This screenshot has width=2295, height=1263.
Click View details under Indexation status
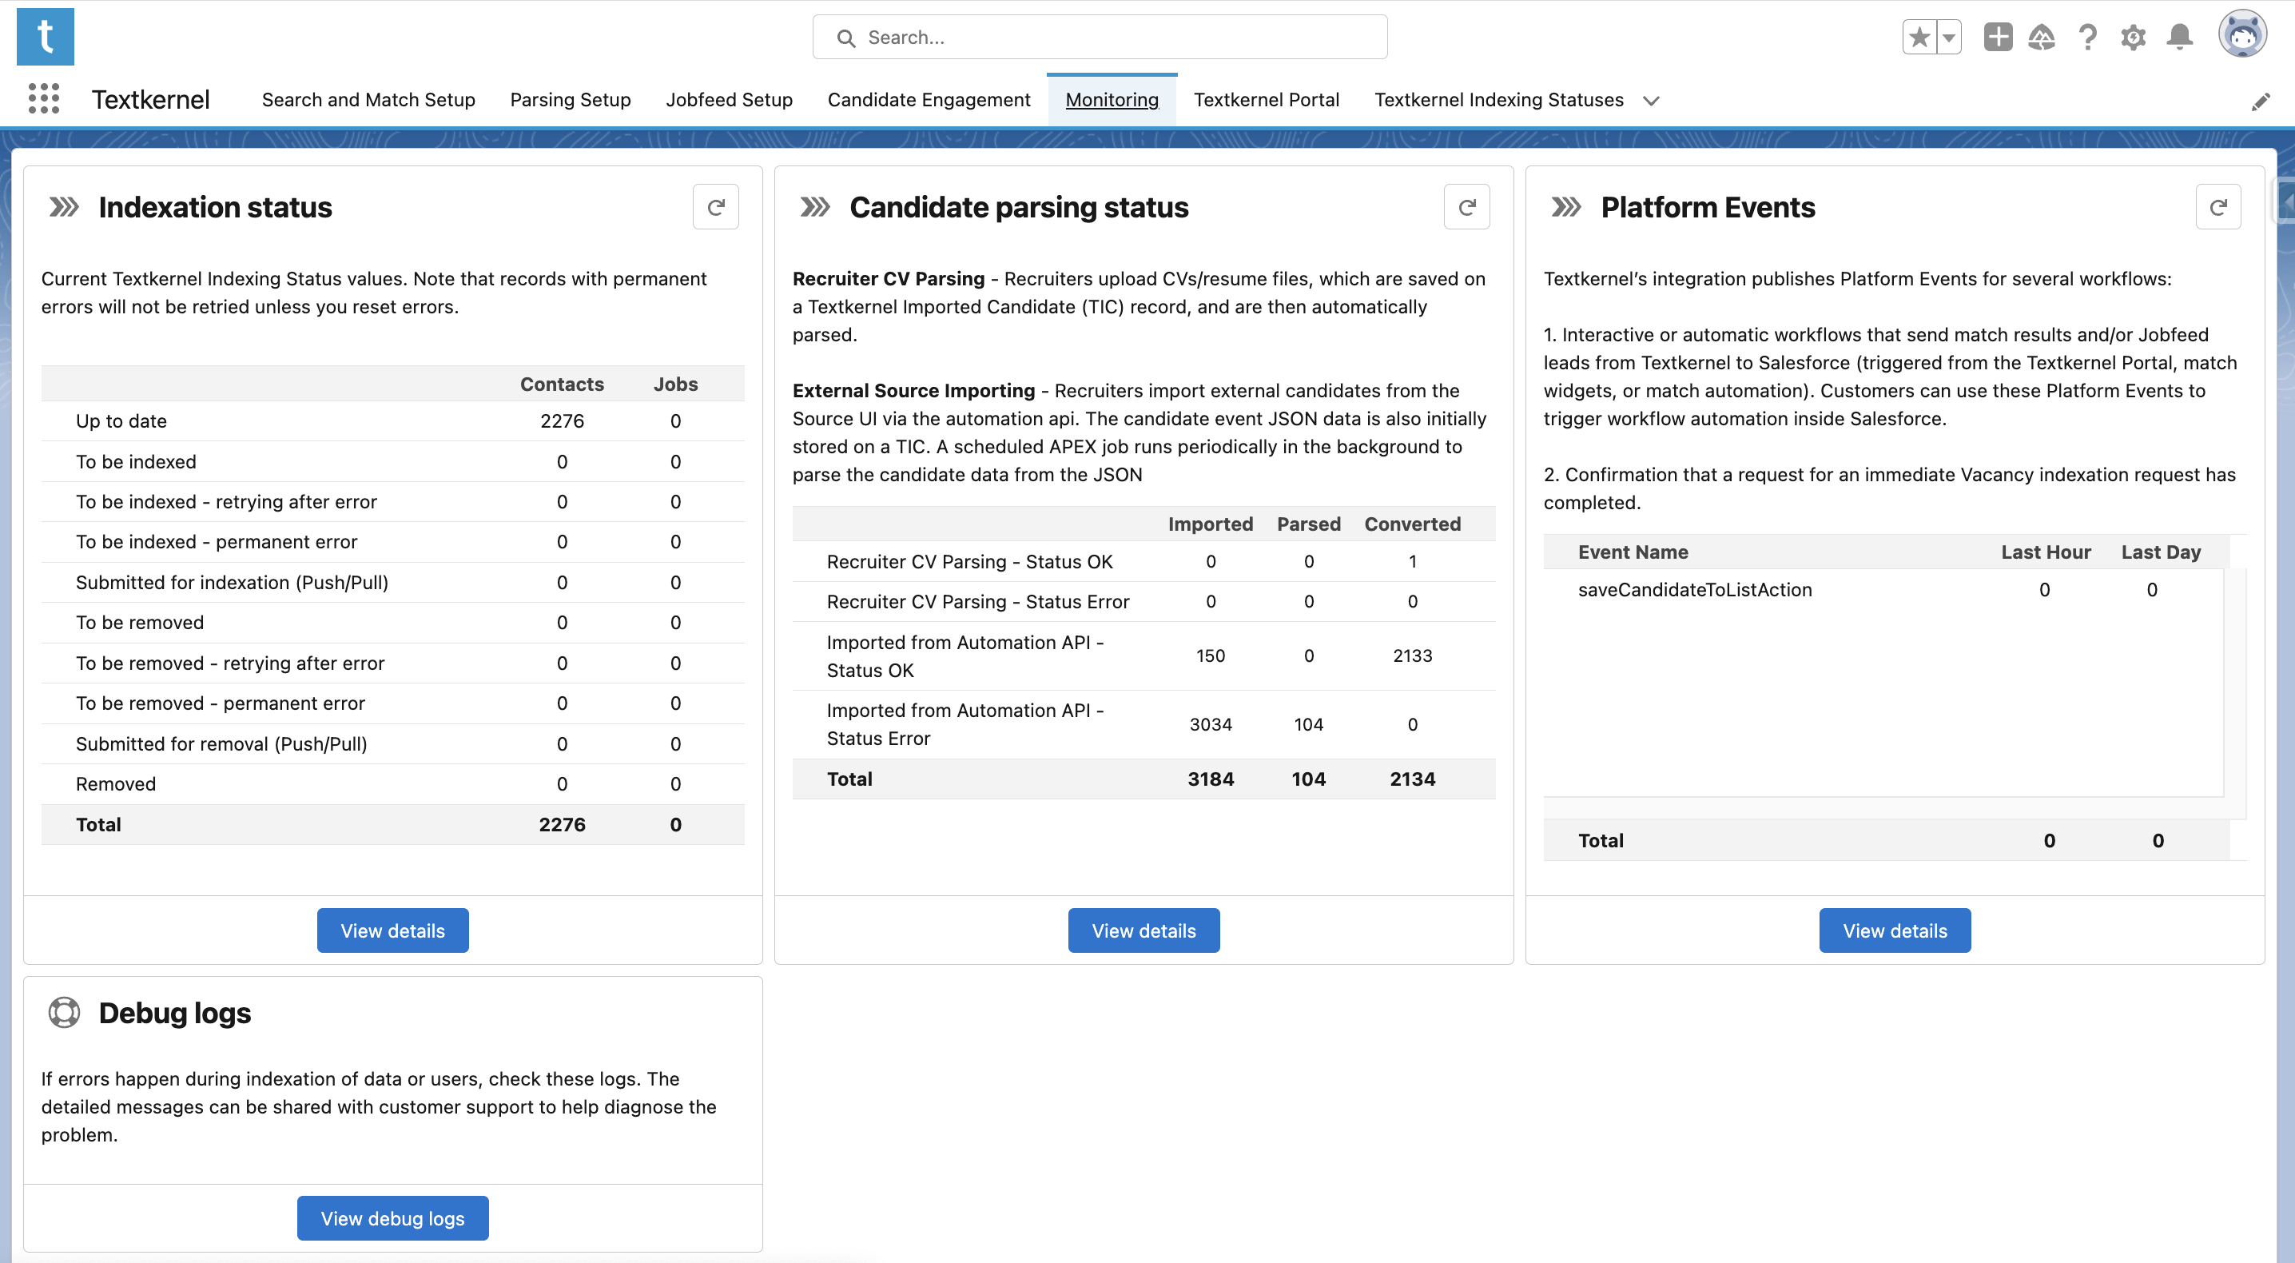(393, 930)
